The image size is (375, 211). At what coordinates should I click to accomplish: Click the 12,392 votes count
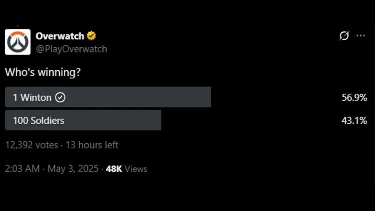[31, 145]
